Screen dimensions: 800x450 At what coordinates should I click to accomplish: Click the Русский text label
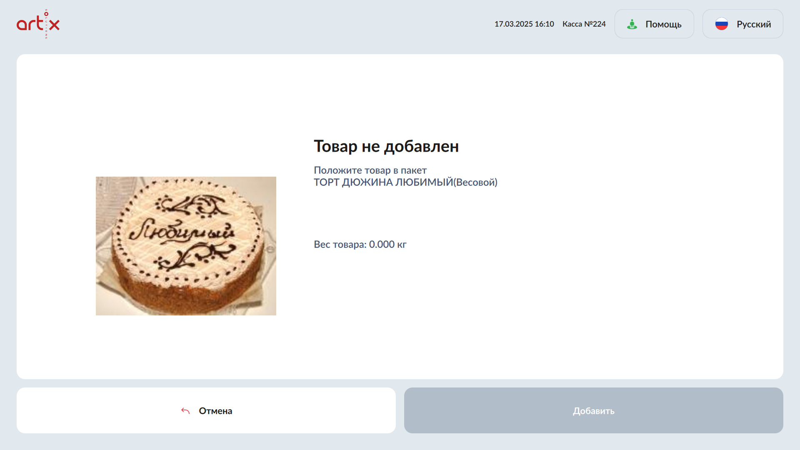(753, 24)
